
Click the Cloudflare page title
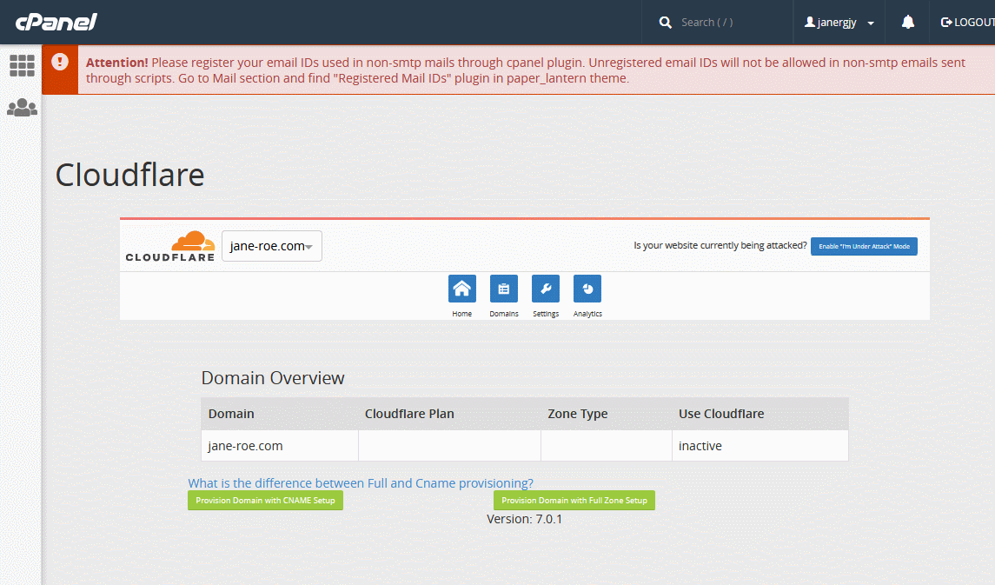130,175
